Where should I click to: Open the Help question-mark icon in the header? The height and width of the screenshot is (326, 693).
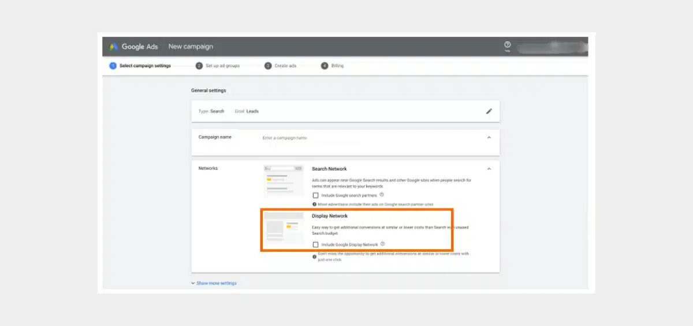(508, 45)
